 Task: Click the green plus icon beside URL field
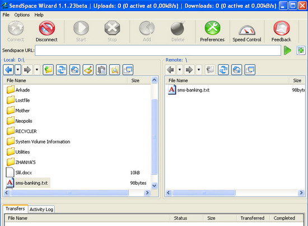click(301, 50)
